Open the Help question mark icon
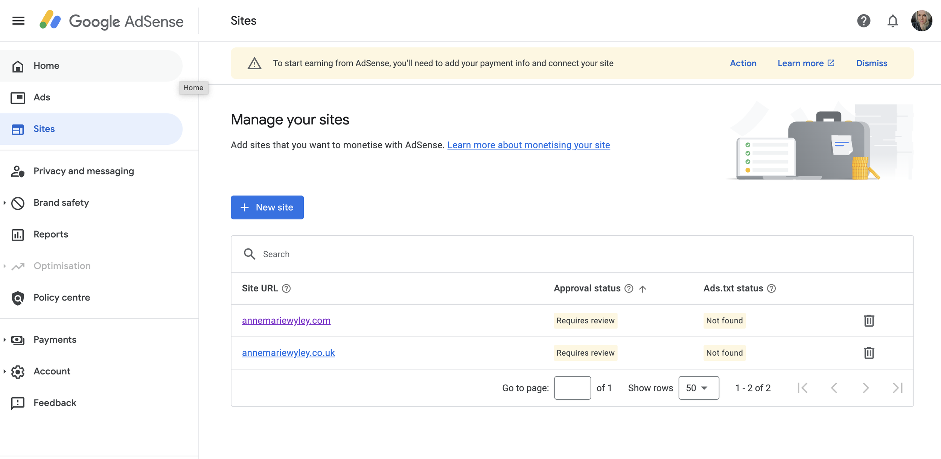941x459 pixels. 863,21
